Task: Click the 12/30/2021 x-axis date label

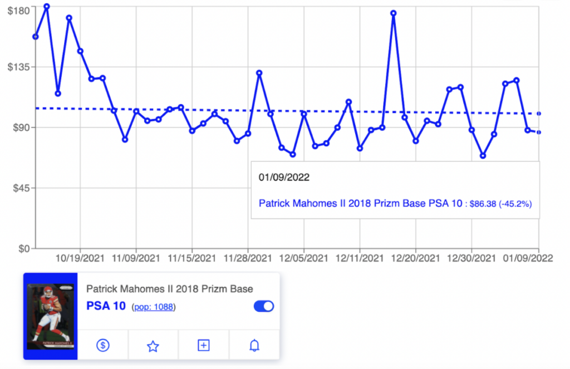Action: pos(471,258)
